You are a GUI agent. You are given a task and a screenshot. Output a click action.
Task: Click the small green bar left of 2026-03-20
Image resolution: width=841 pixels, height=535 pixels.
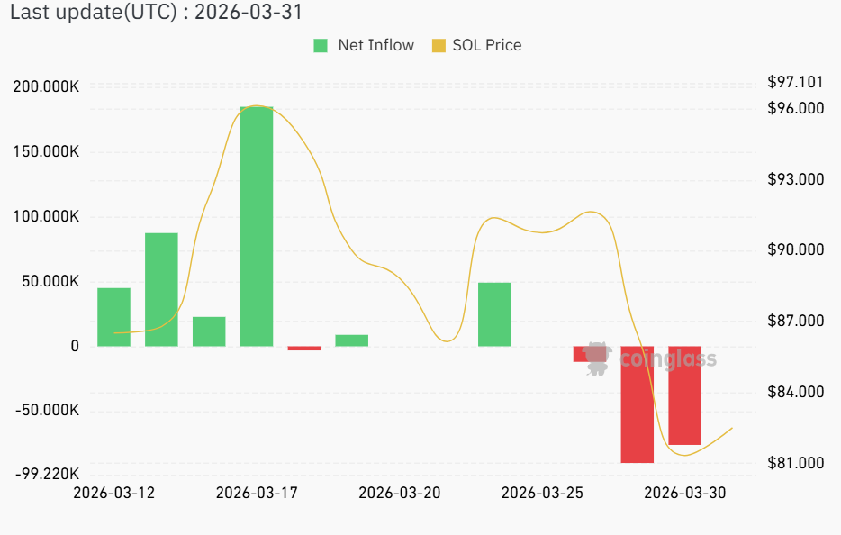click(352, 340)
